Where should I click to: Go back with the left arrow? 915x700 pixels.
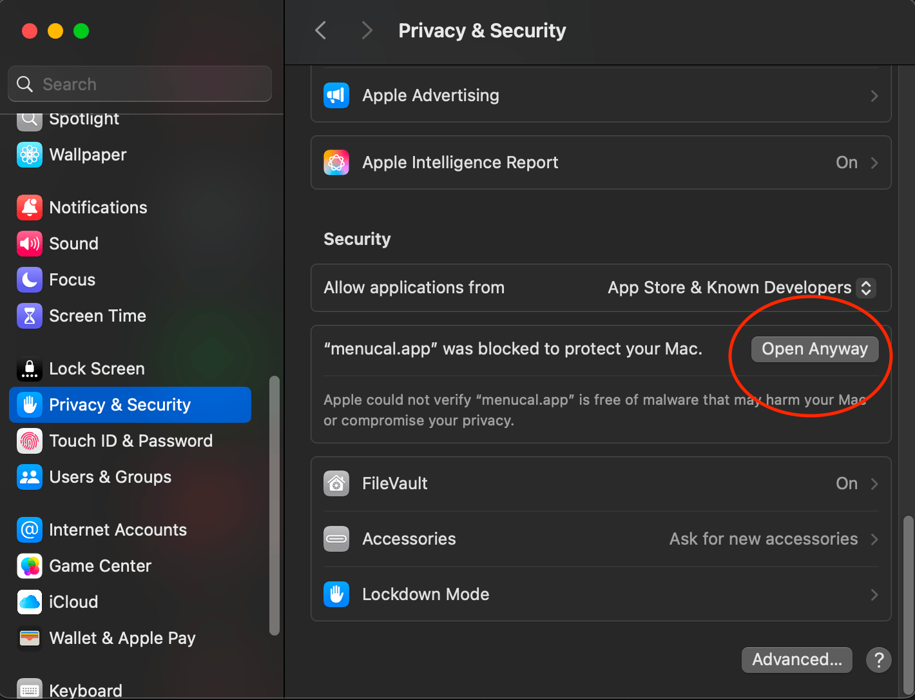coord(321,30)
